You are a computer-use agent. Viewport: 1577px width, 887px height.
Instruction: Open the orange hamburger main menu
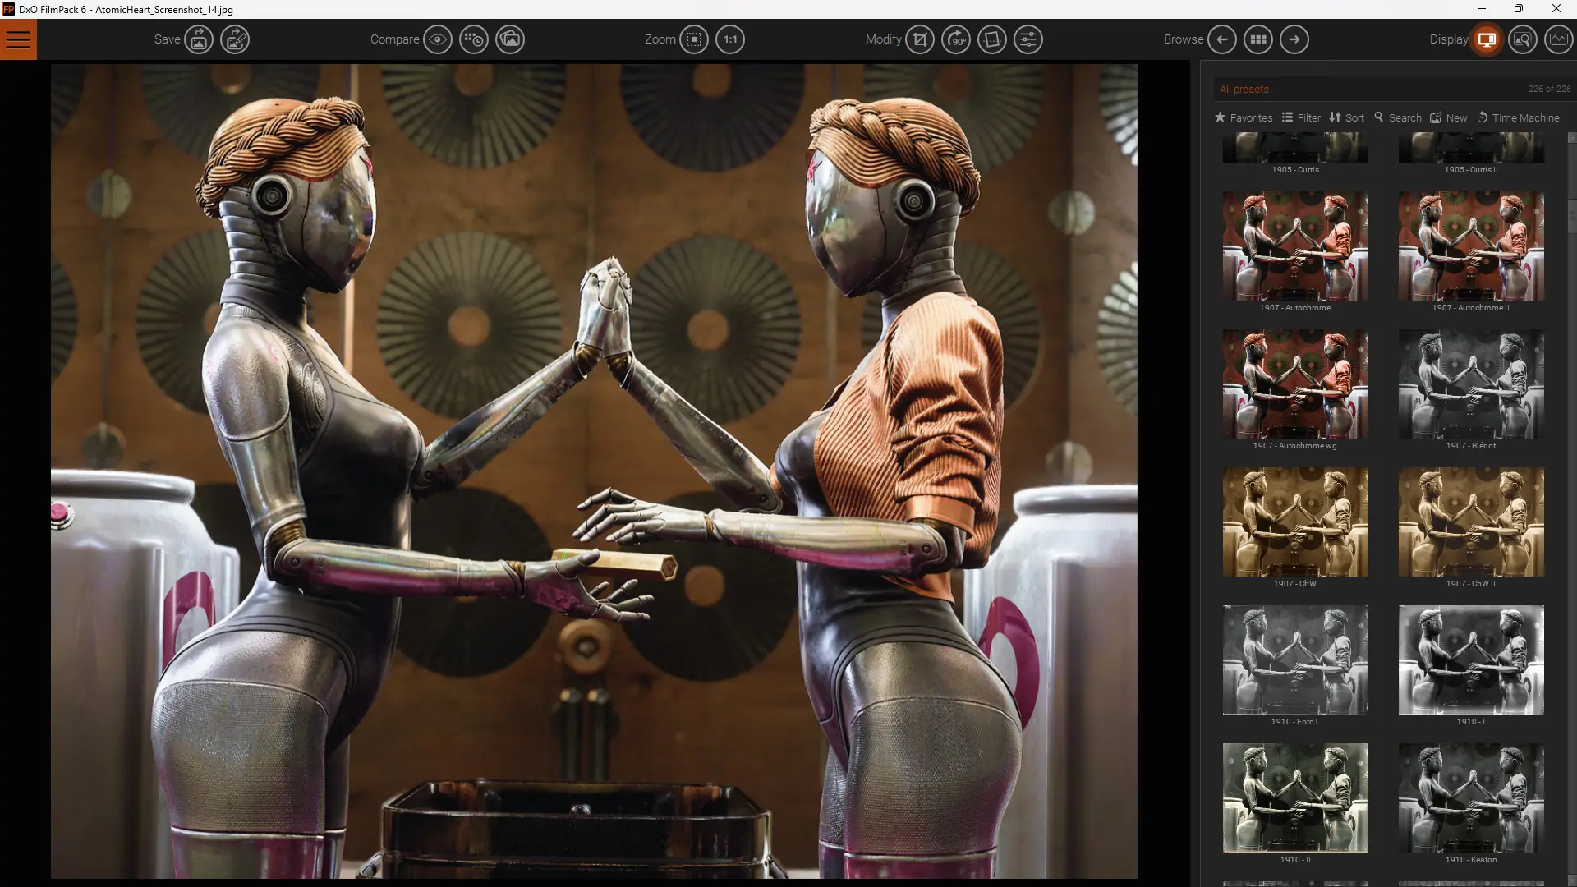tap(18, 39)
